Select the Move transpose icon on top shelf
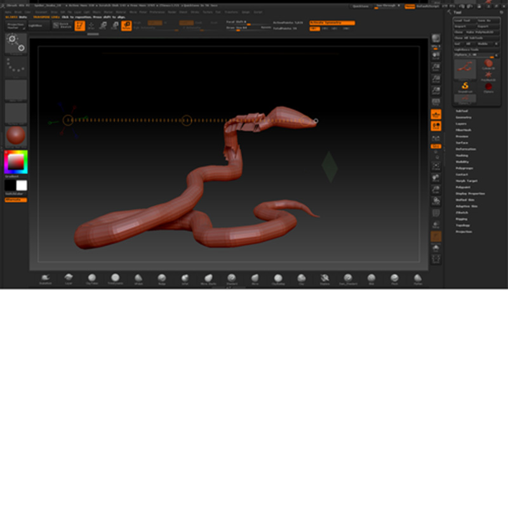508x508 pixels. [x=103, y=25]
